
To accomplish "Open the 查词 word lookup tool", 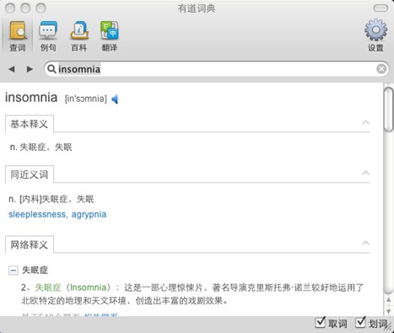I will coord(18,35).
